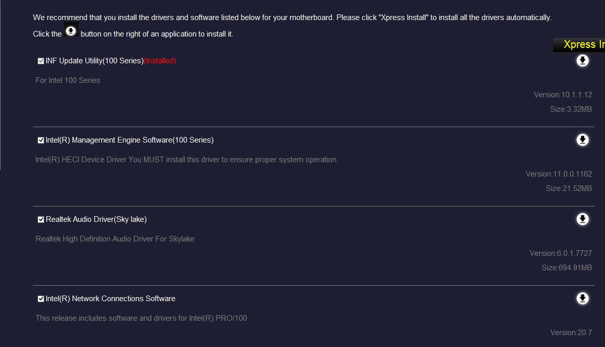Click download icon for Intel Management Engine Software
605x347 pixels.
[582, 140]
